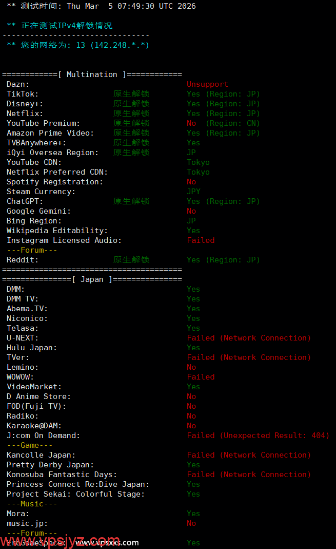The height and width of the screenshot is (549, 336).
Task: Click the music.jp row label
Action: 27,523
